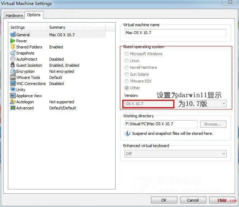This screenshot has height=207, width=239.
Task: Click the green Power arrow icon
Action: point(13,41)
